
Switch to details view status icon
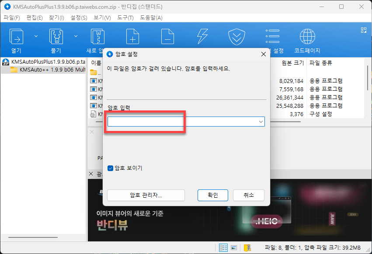click(x=223, y=247)
